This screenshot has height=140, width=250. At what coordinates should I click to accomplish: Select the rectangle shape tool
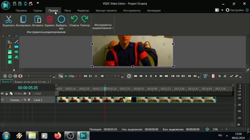(16, 47)
